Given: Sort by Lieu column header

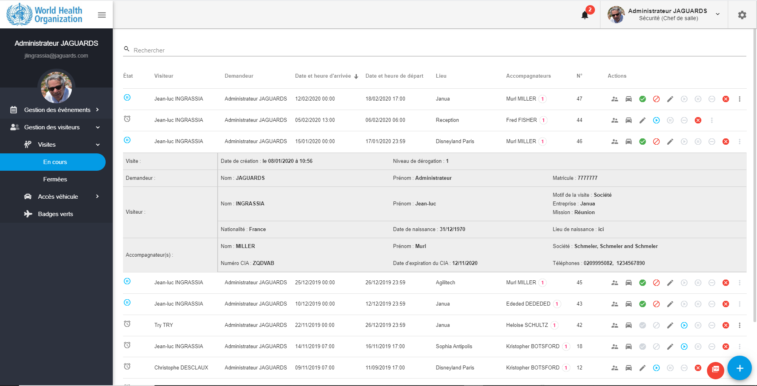Looking at the screenshot, I should coord(441,76).
